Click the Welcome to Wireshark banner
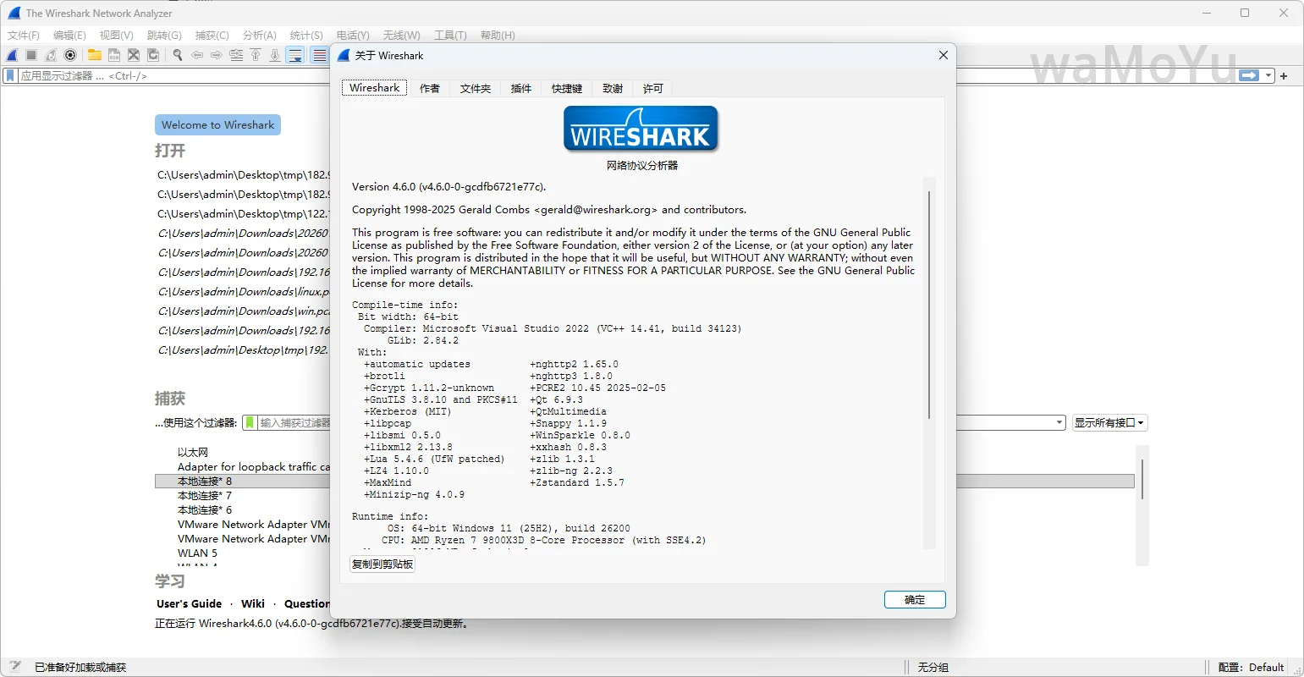The width and height of the screenshot is (1304, 677). coord(217,124)
